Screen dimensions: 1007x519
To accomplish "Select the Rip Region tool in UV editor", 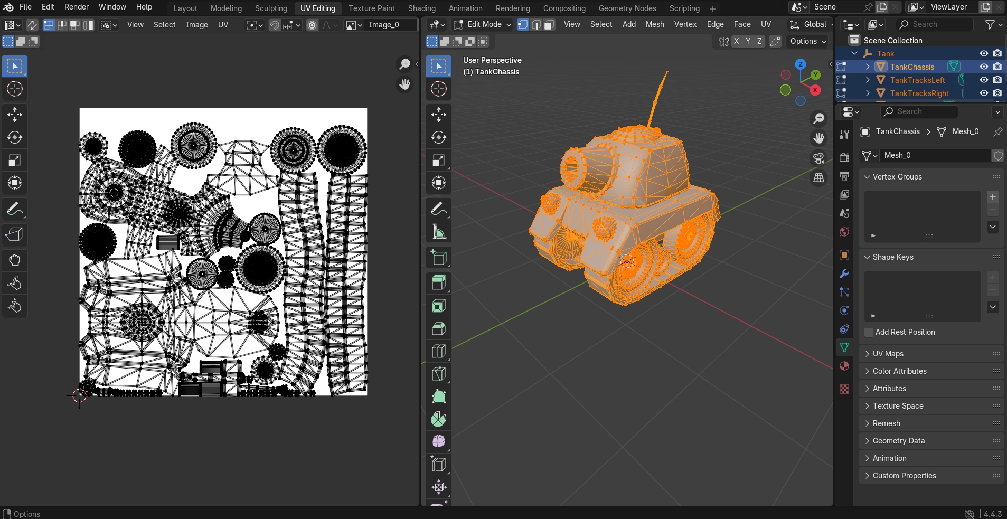I will pos(14,234).
